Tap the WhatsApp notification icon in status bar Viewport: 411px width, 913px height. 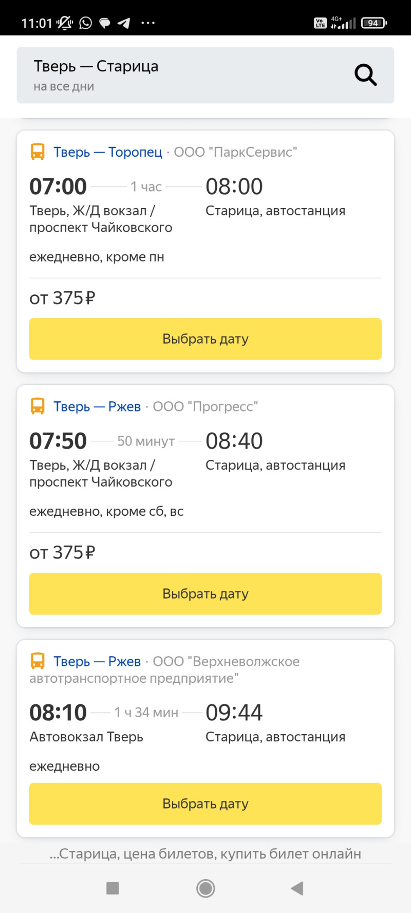point(86,23)
